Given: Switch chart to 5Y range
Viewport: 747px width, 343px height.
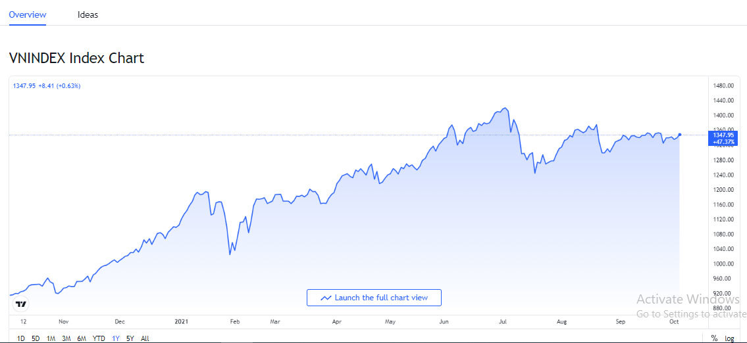Looking at the screenshot, I should [130, 338].
